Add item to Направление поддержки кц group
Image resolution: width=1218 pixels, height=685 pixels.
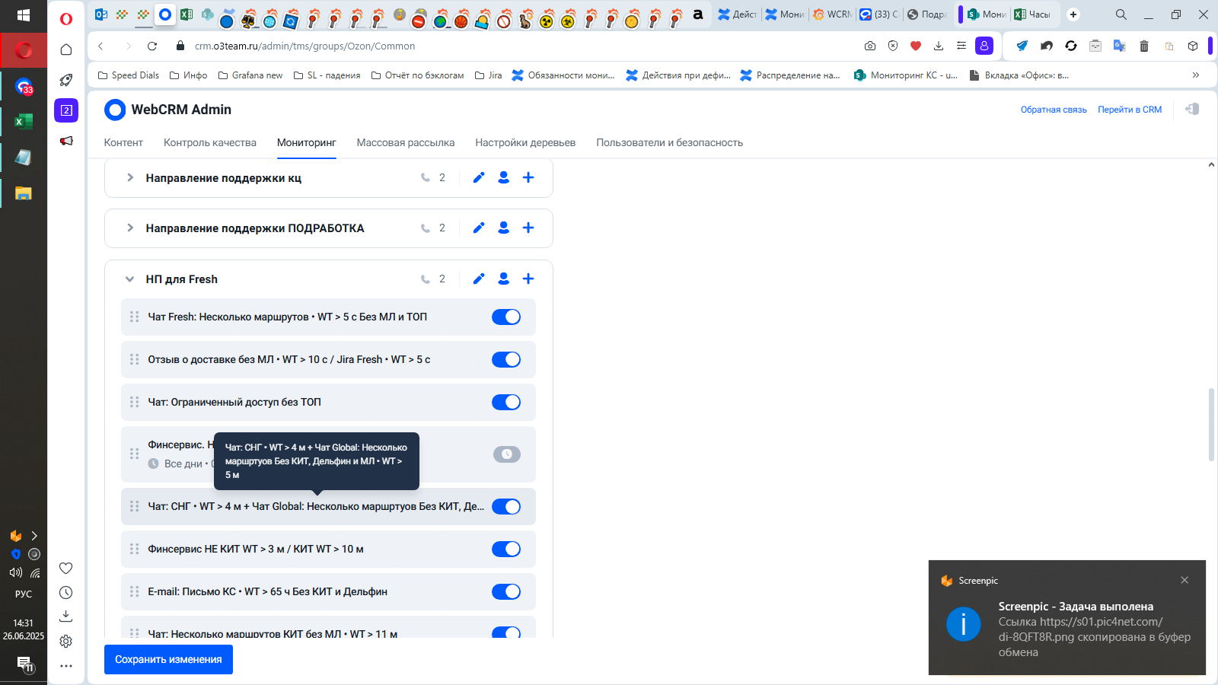point(528,177)
